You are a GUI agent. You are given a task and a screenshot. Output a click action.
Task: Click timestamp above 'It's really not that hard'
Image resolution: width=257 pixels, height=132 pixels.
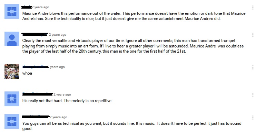(x=62, y=95)
